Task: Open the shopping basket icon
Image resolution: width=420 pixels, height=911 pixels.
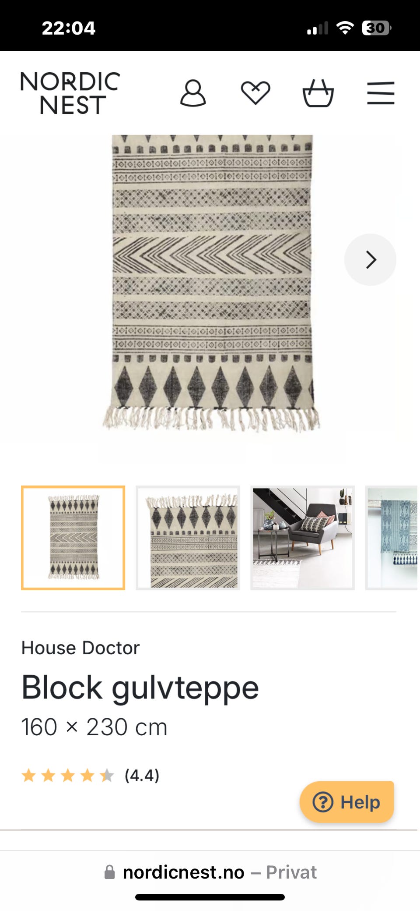Action: pyautogui.click(x=318, y=93)
